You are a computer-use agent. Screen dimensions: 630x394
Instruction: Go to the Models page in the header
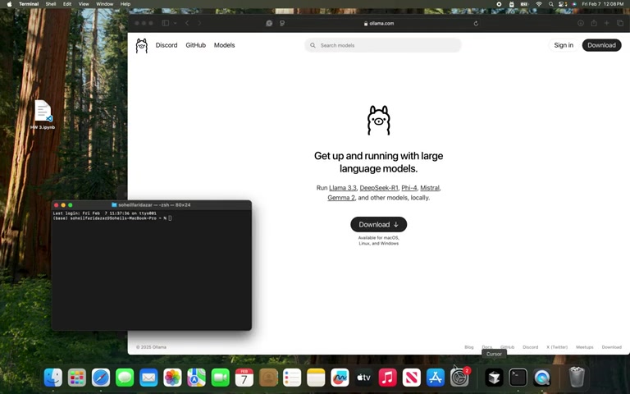pyautogui.click(x=224, y=45)
